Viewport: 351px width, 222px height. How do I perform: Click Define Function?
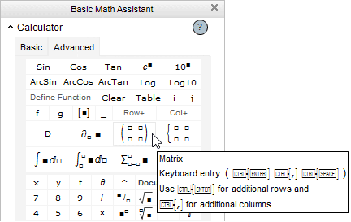[x=61, y=98]
